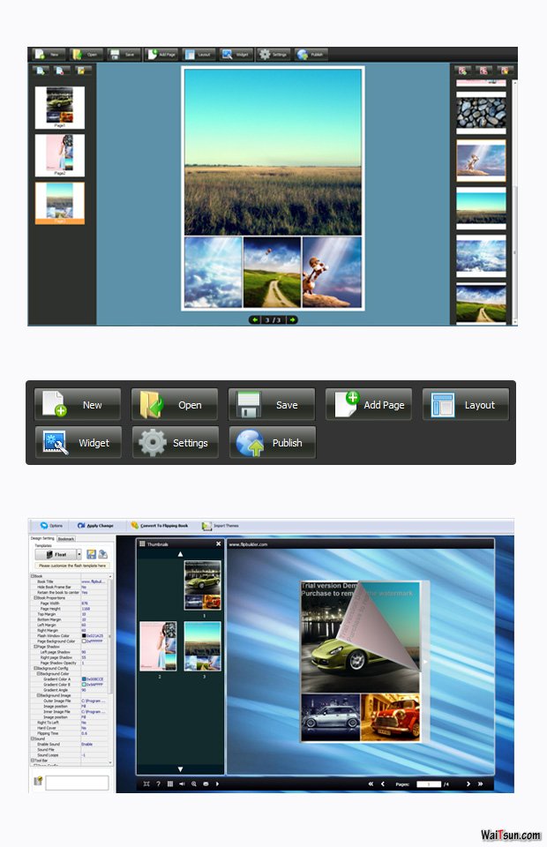547x847 pixels.
Task: Click small Open button in photo editor toolbar
Action: 86,55
